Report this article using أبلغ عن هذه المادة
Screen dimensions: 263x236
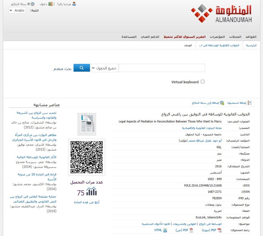[86, 202]
